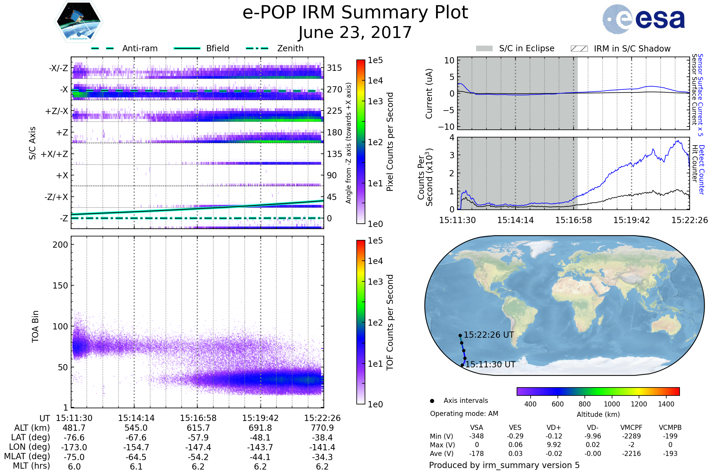Click the TOF Counts per Second colorbar
Screen dimensions: 711x474
coord(361,322)
